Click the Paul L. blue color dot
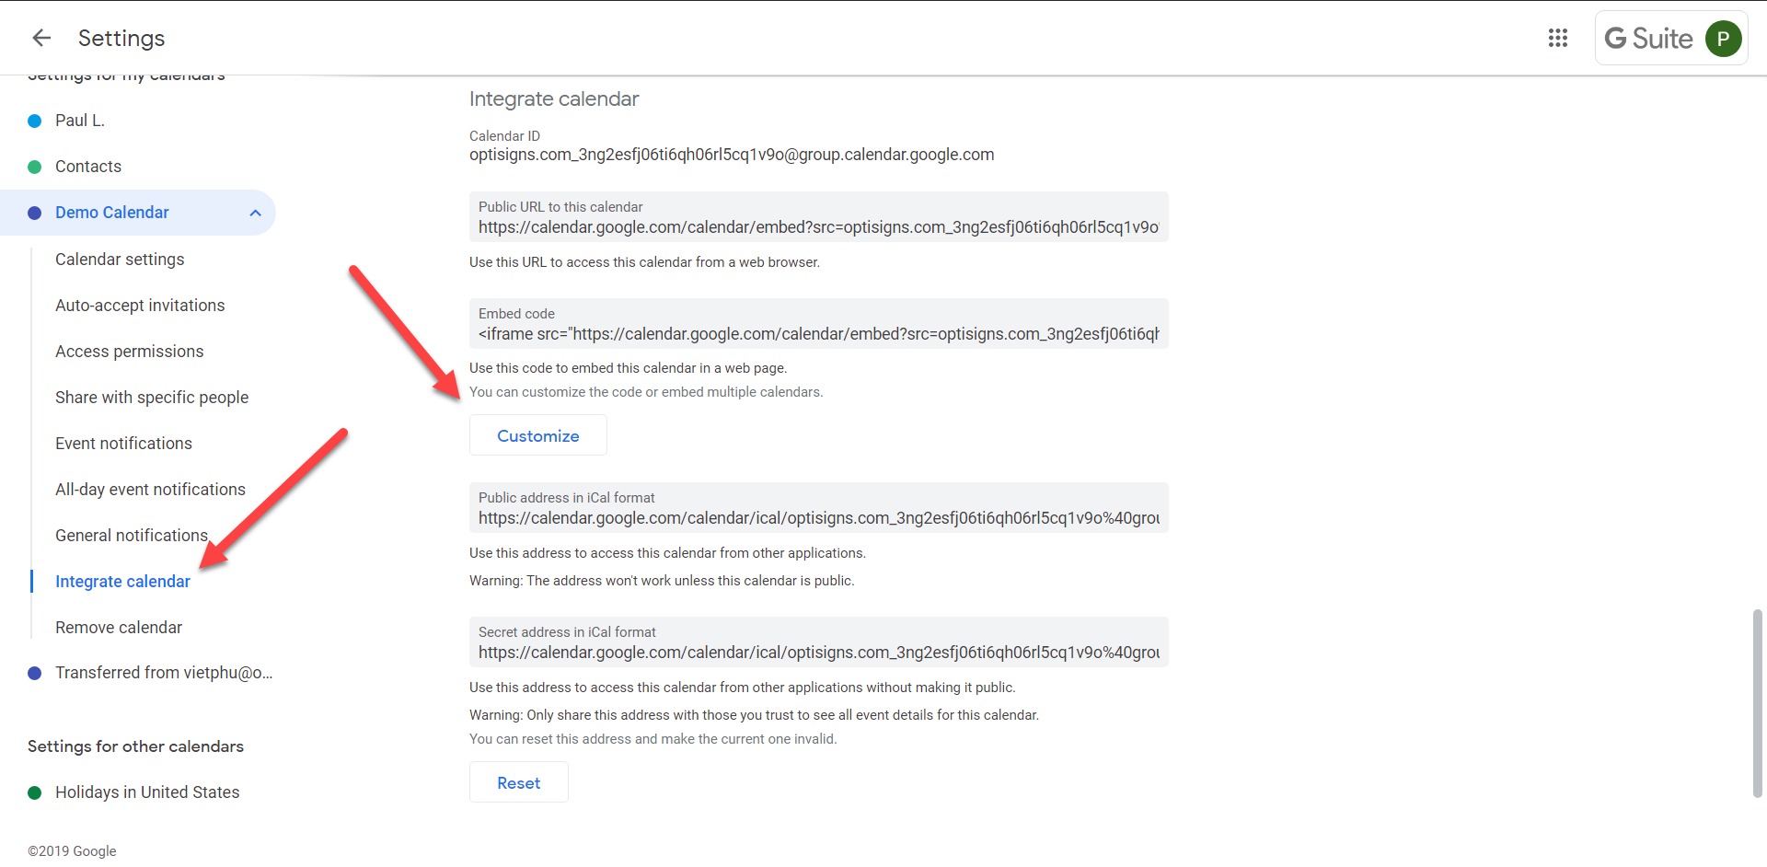 click(x=35, y=121)
